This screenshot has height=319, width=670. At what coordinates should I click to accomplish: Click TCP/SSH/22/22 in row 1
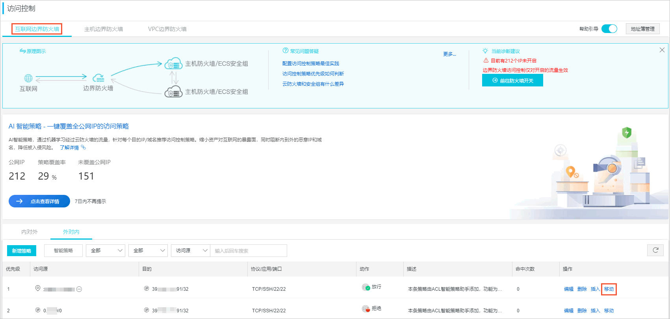[x=269, y=289]
